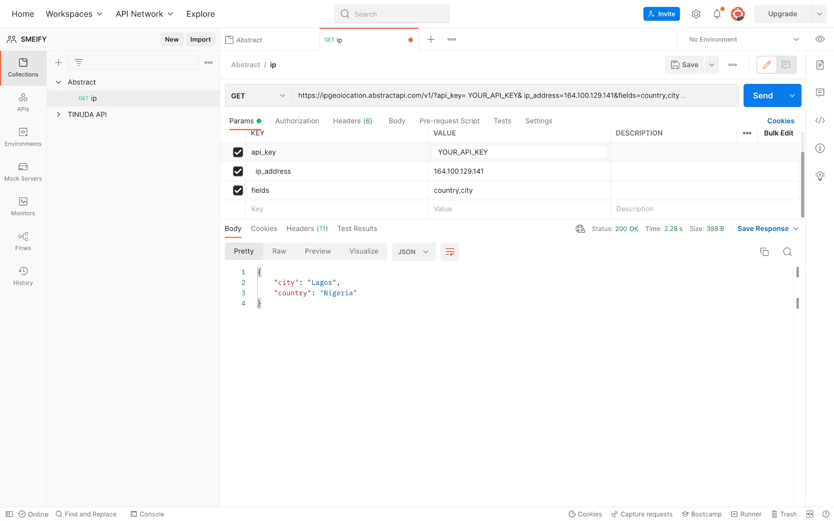Screen dimensions: 834x521
Task: Disable the ip_address parameter
Action: (238, 171)
